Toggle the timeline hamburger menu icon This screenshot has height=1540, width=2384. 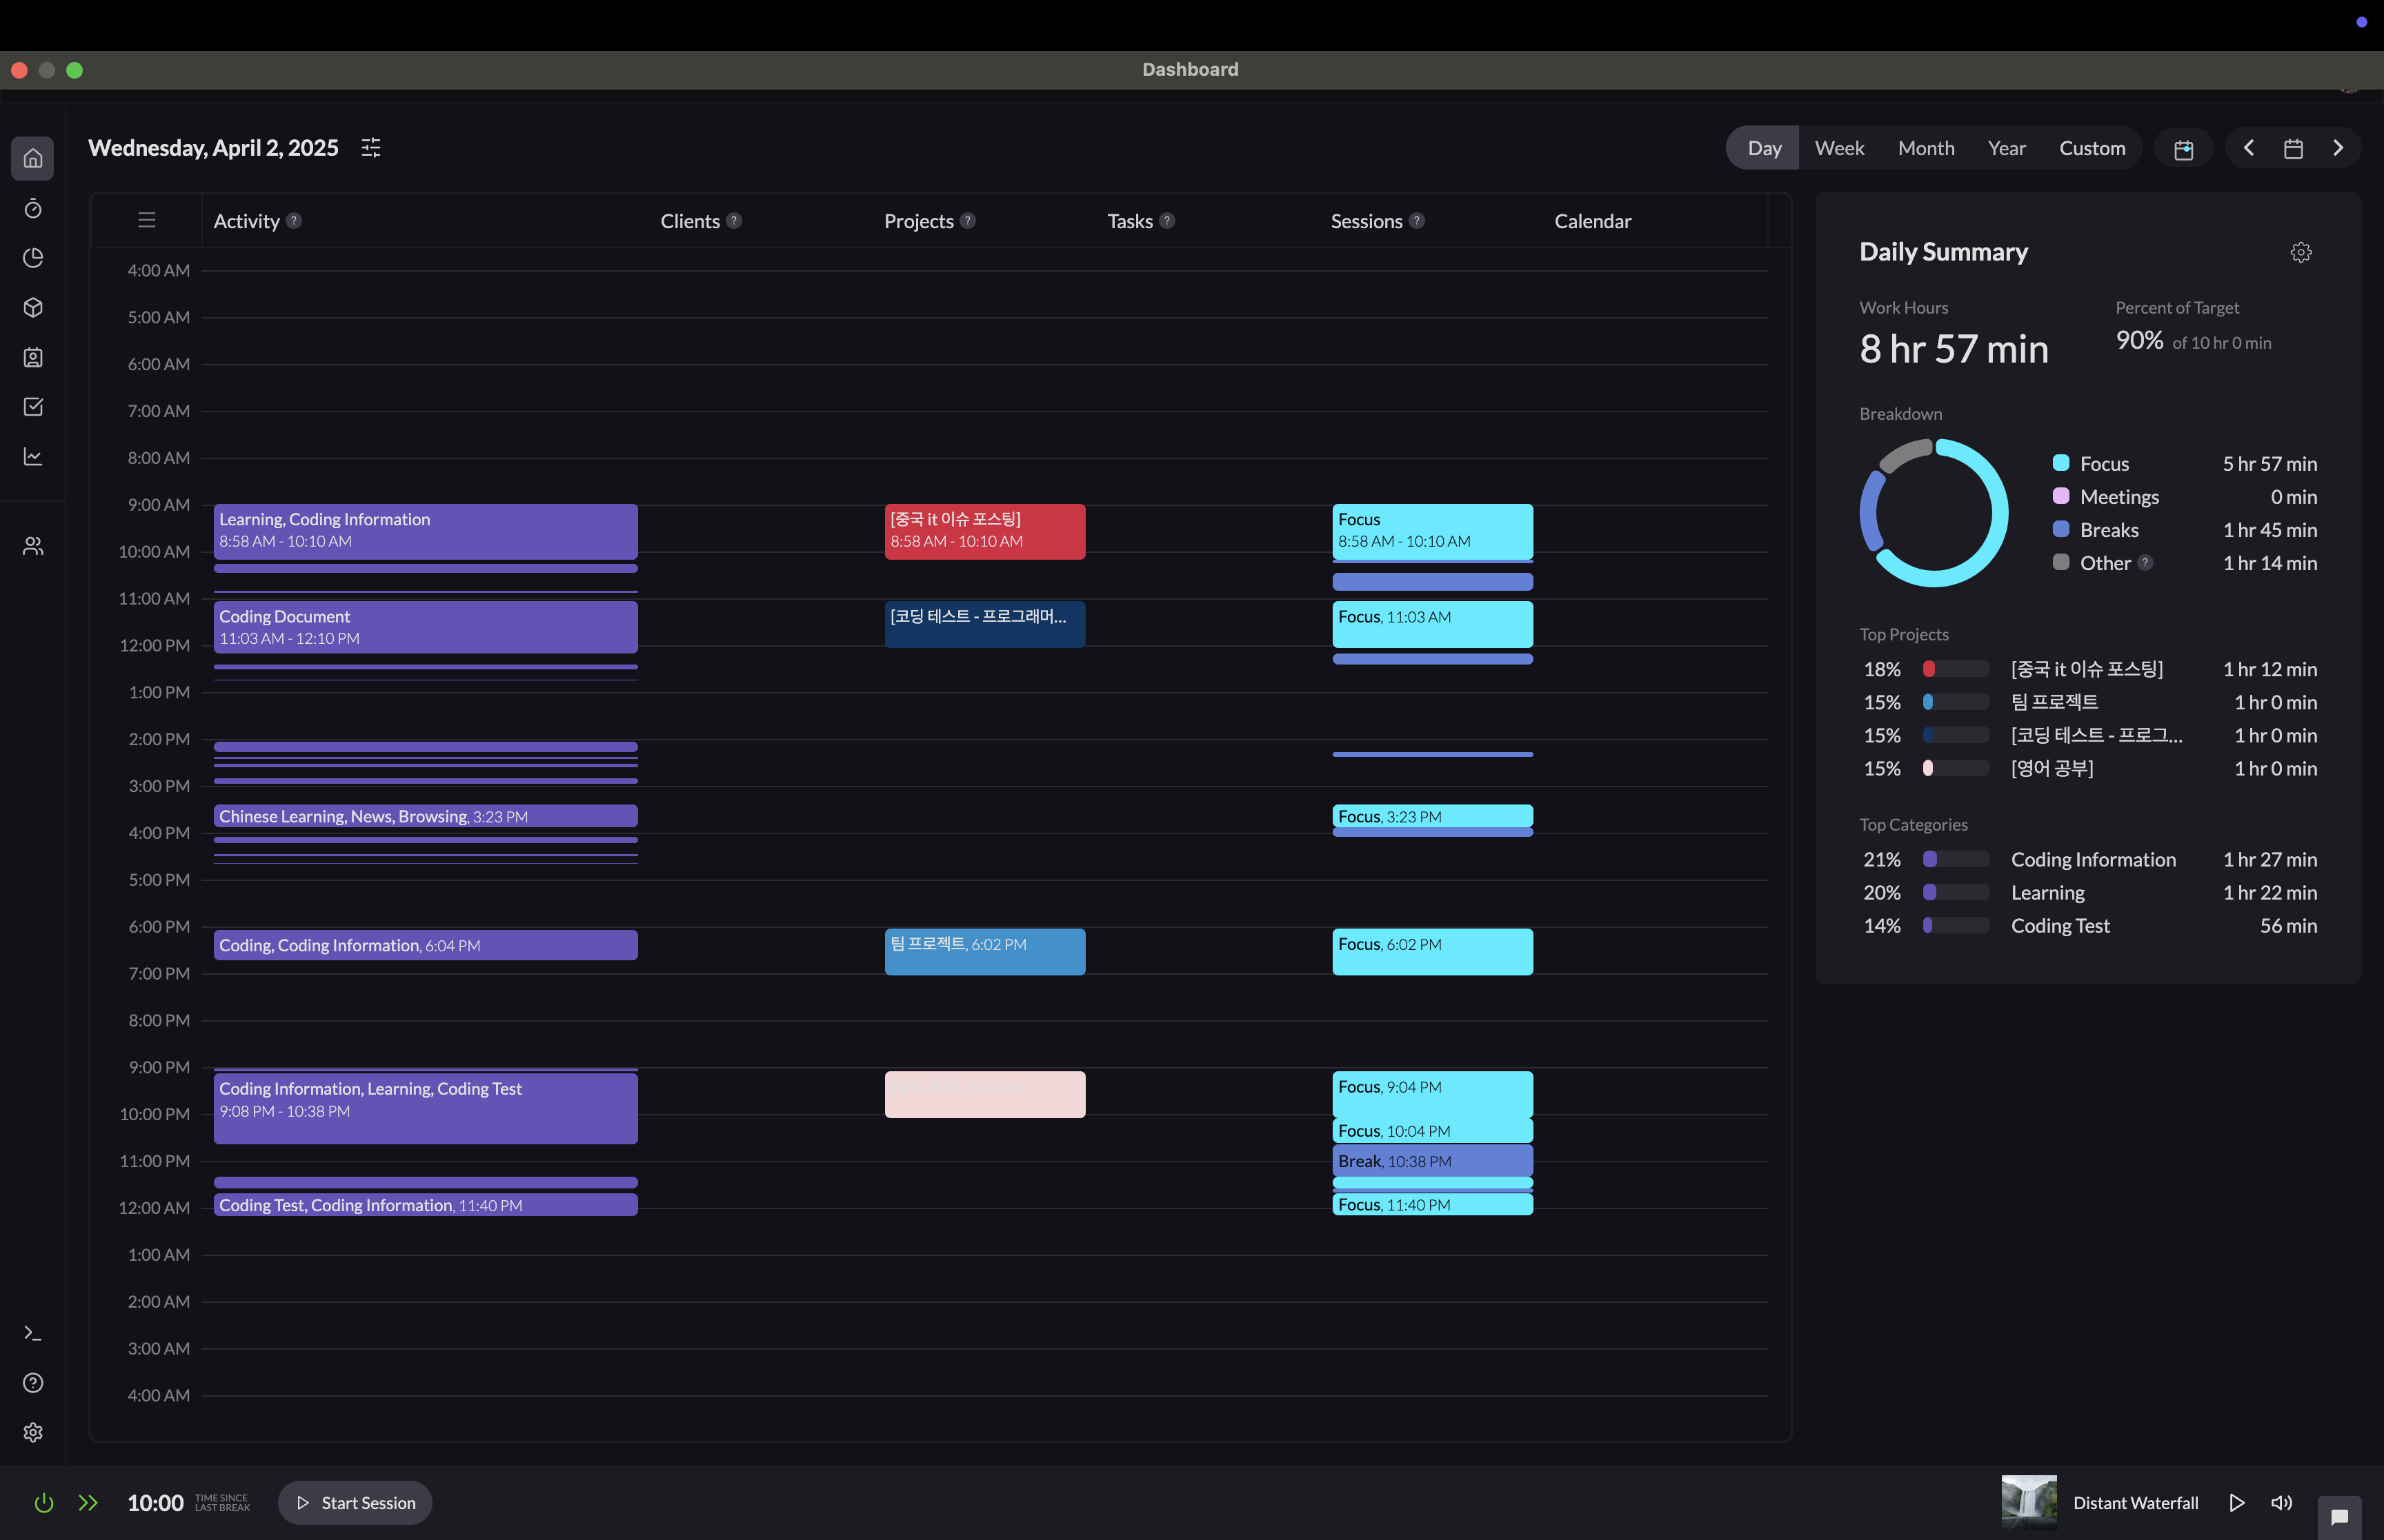(147, 220)
